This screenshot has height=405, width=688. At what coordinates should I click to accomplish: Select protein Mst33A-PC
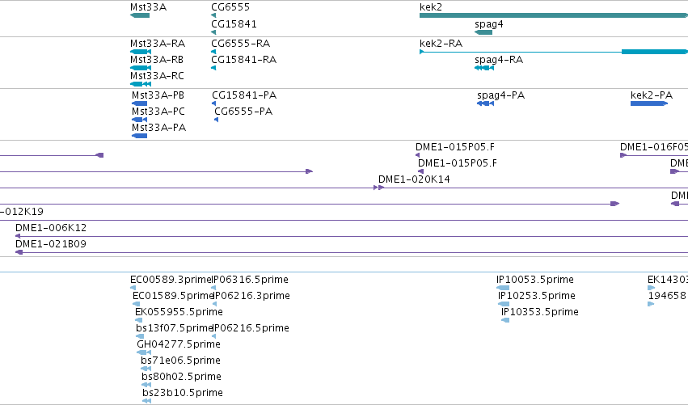pos(140,120)
